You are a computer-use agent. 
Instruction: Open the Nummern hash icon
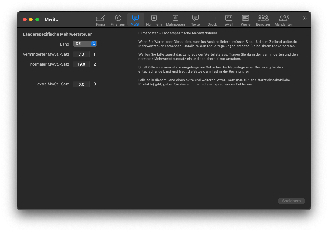(x=154, y=18)
